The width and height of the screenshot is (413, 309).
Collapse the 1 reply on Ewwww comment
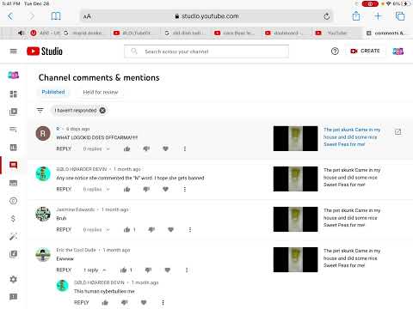coord(95,270)
